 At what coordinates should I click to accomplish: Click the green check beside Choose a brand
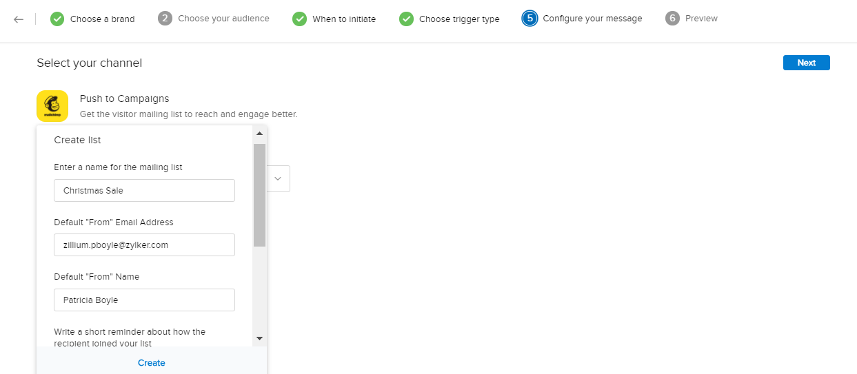click(57, 19)
